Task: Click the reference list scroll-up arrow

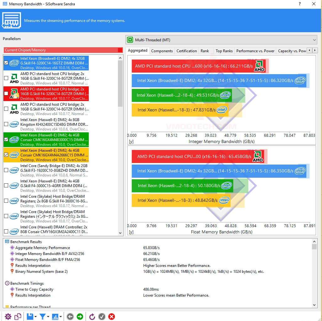Action: [120, 58]
